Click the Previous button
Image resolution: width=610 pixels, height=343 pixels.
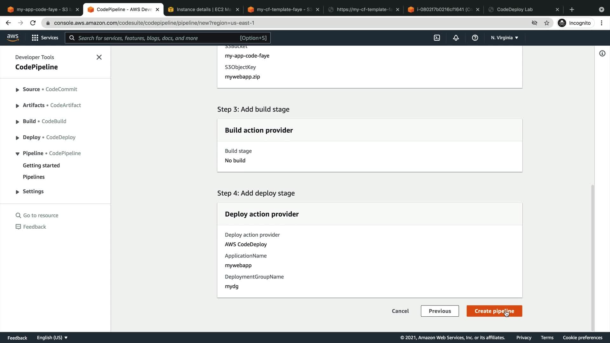439,311
